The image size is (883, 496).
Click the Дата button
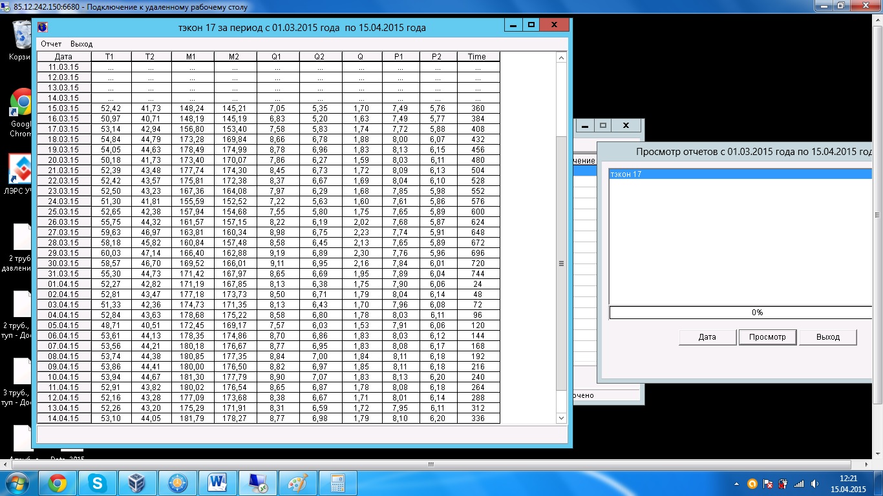[707, 337]
